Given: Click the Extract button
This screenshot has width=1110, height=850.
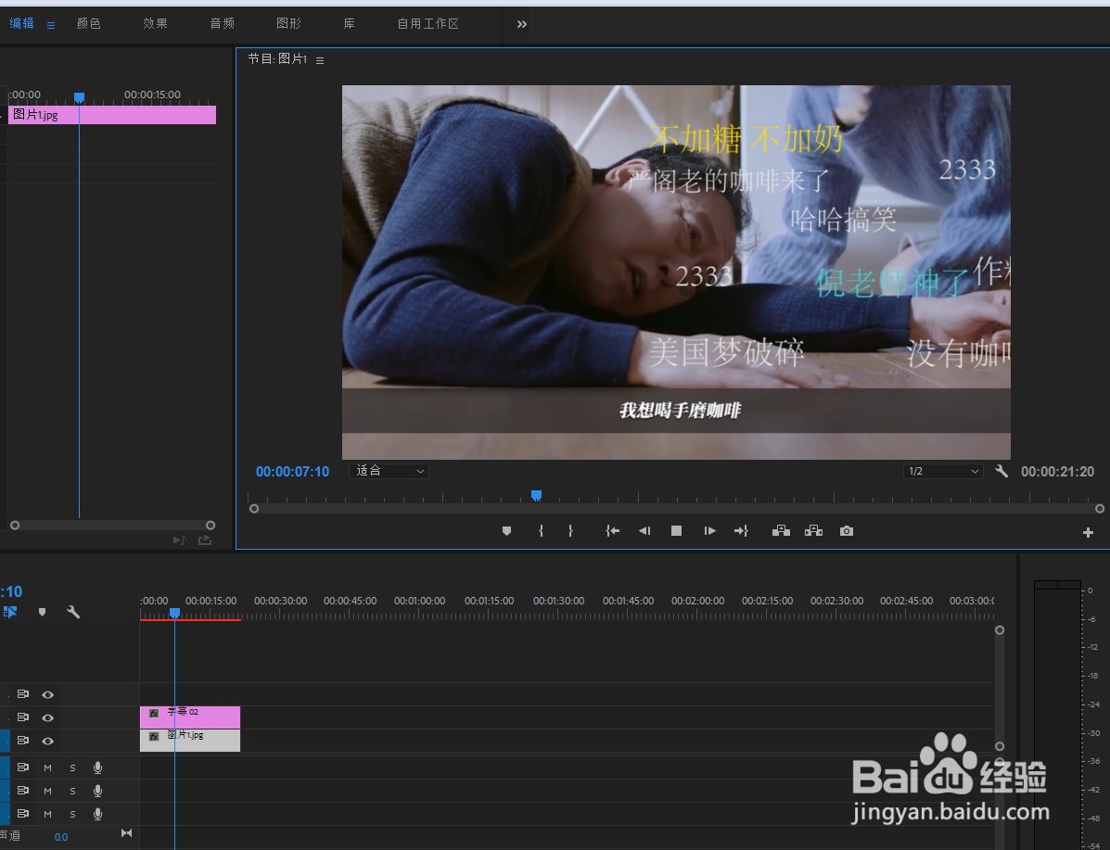Looking at the screenshot, I should tap(813, 531).
